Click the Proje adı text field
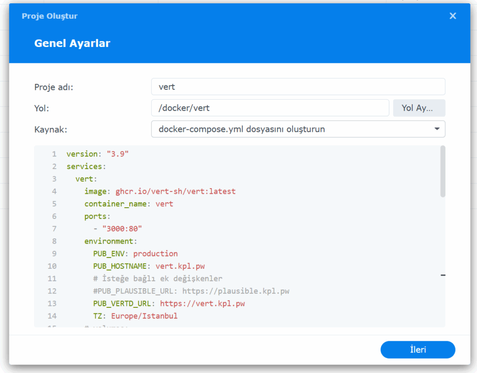Screen dimensions: 477x373 point(298,87)
